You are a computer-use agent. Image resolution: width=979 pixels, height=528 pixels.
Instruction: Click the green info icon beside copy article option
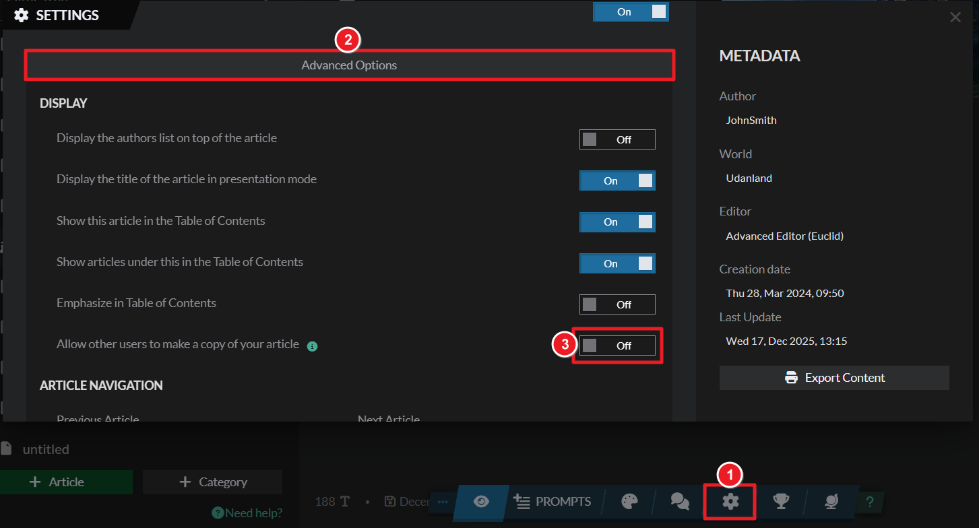(x=312, y=346)
